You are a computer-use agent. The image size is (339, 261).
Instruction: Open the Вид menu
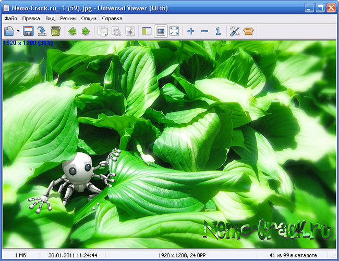(50, 19)
